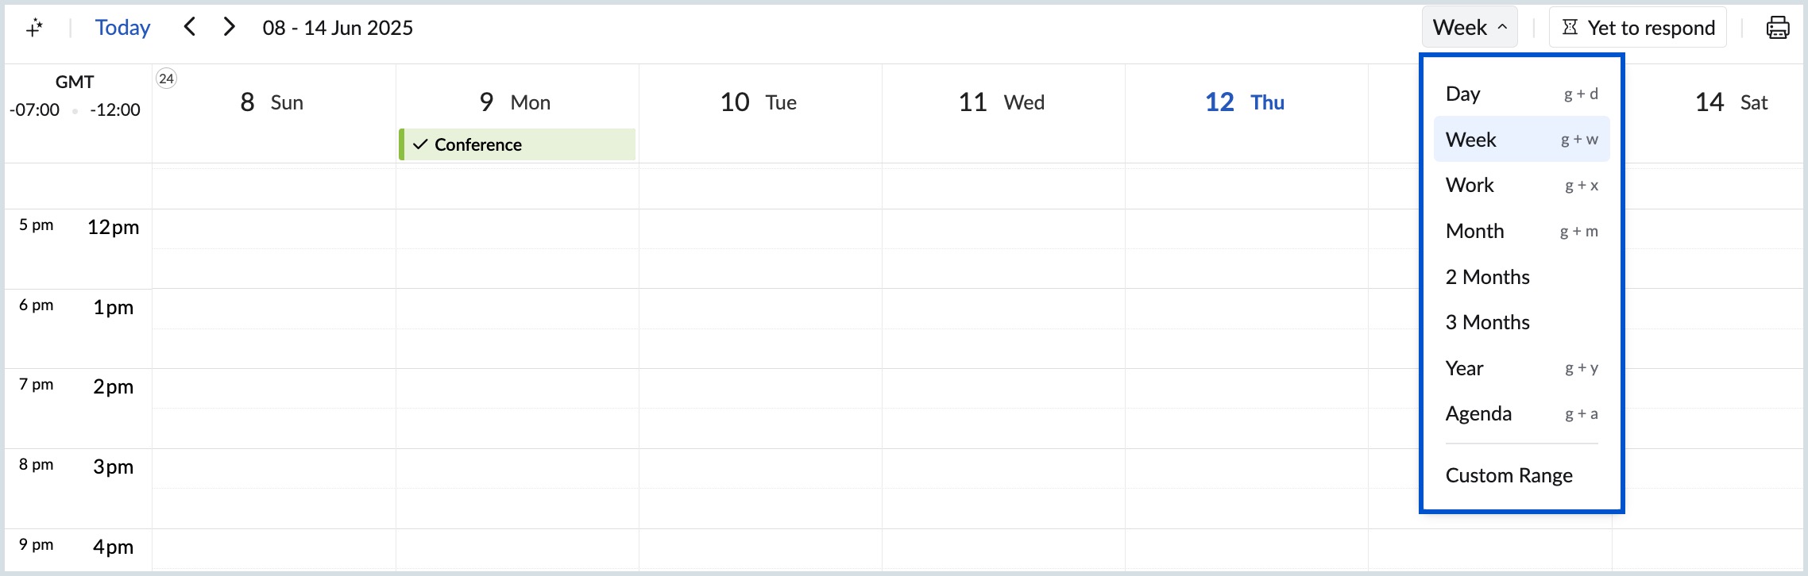The image size is (1808, 576).
Task: Collapse the Week view dropdown
Action: point(1470,28)
